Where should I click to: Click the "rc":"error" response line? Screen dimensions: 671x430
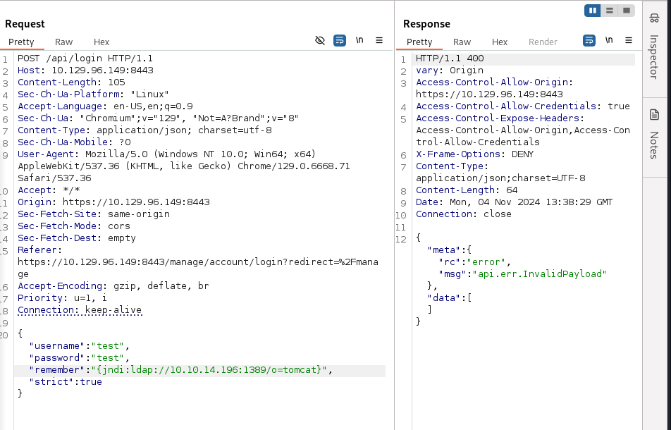(x=474, y=262)
